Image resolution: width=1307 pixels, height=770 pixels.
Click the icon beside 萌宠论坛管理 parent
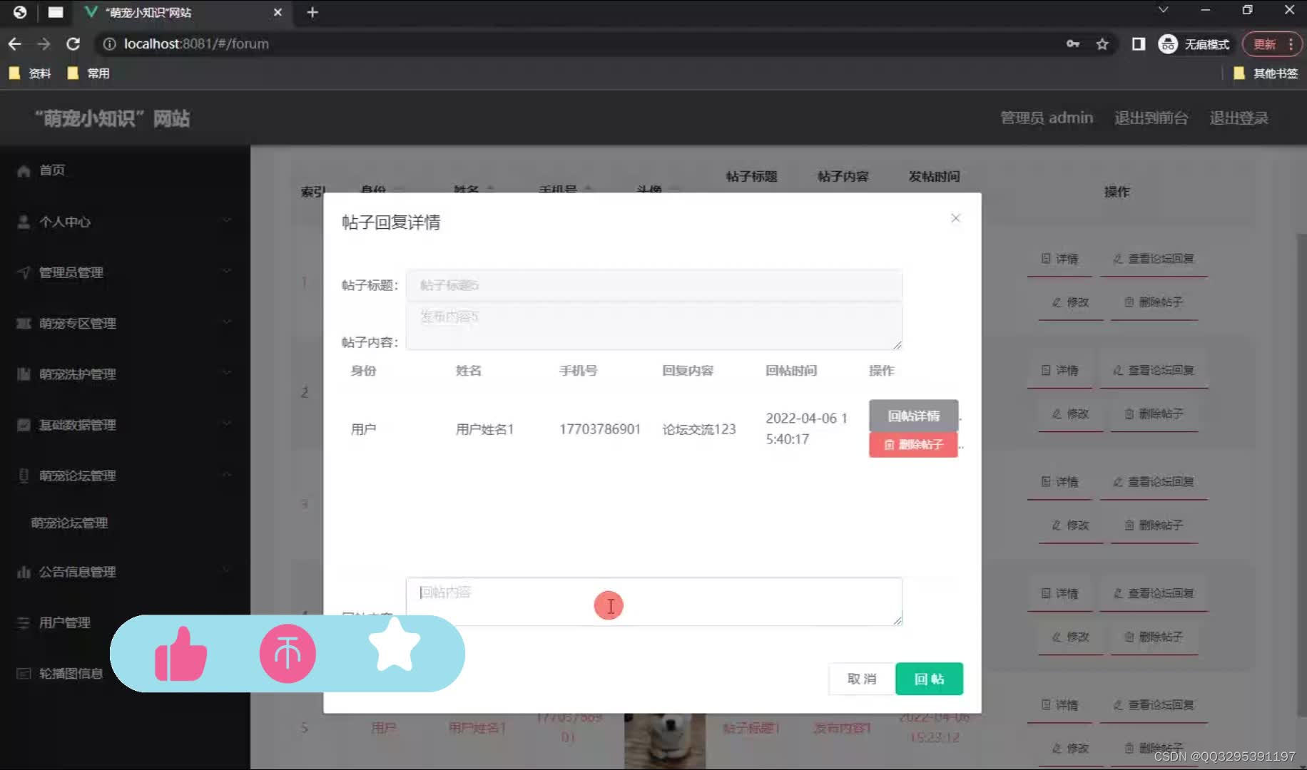point(24,476)
